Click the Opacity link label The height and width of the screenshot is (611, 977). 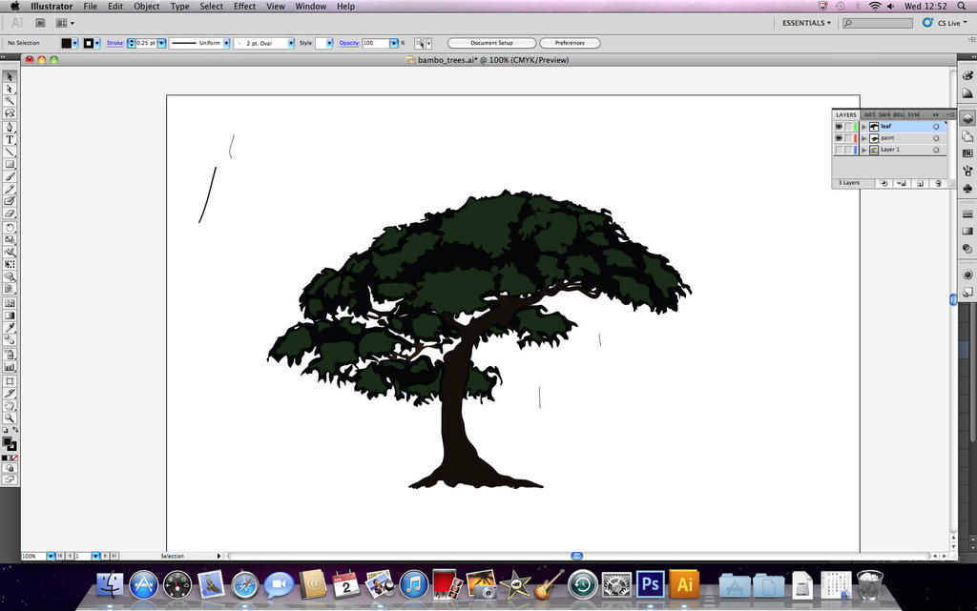[349, 43]
